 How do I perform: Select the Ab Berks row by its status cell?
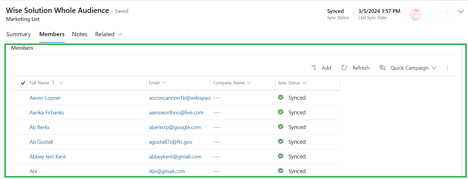click(x=297, y=127)
